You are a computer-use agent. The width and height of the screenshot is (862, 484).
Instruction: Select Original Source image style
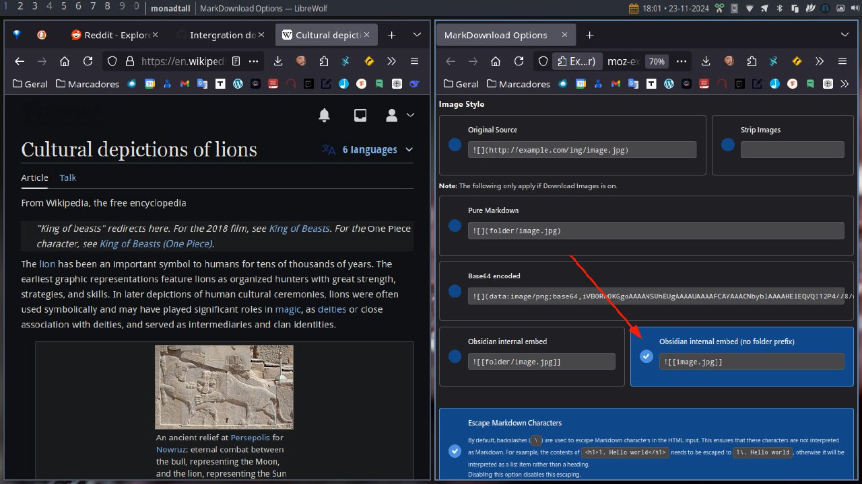click(455, 145)
